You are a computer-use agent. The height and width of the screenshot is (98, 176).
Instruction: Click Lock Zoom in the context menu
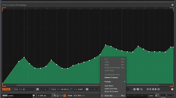109,86
